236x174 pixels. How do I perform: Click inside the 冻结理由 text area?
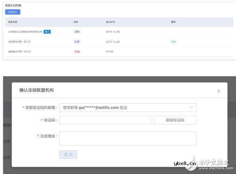coord(128,138)
